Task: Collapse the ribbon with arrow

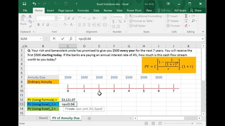Action: [x=203, y=32]
